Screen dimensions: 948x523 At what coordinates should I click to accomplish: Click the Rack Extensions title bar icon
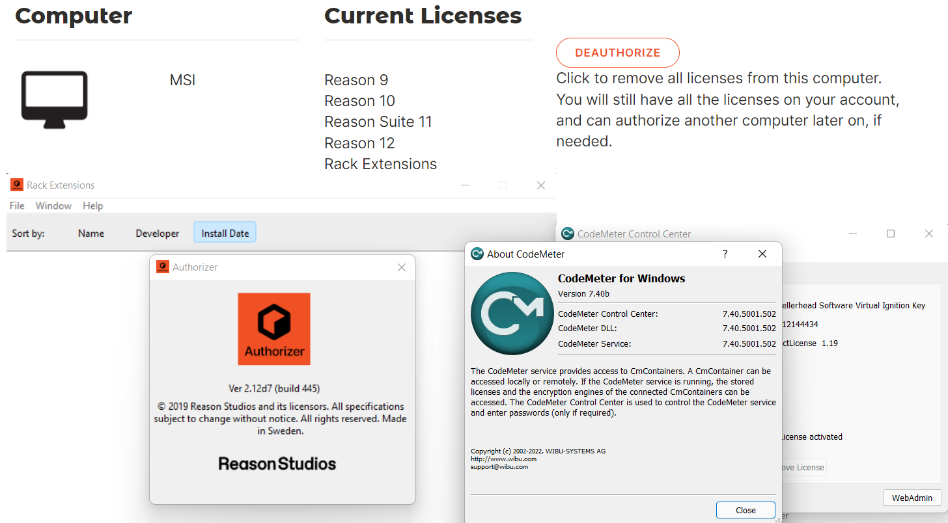(17, 185)
